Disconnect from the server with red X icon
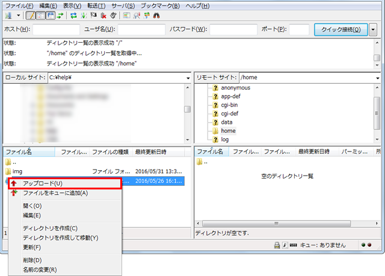The width and height of the screenshot is (385, 276). (x=103, y=16)
